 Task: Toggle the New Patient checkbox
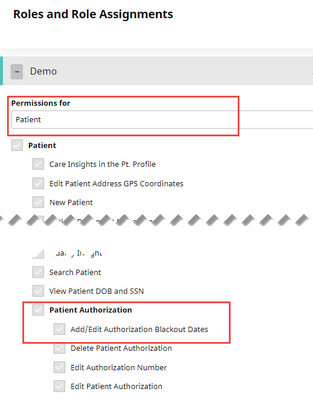[x=38, y=202]
